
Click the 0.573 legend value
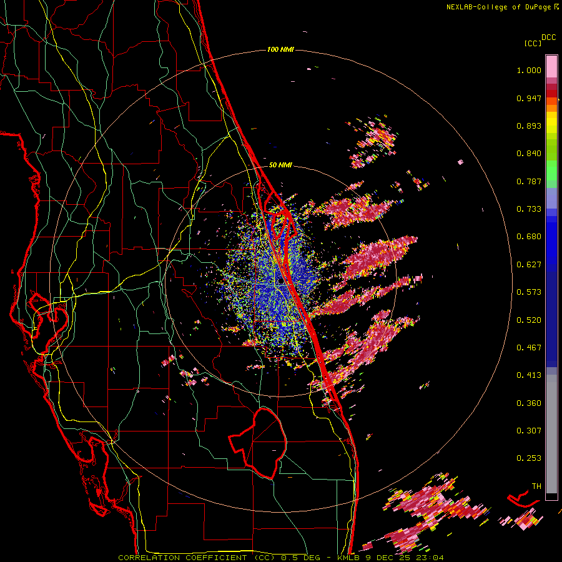[529, 292]
